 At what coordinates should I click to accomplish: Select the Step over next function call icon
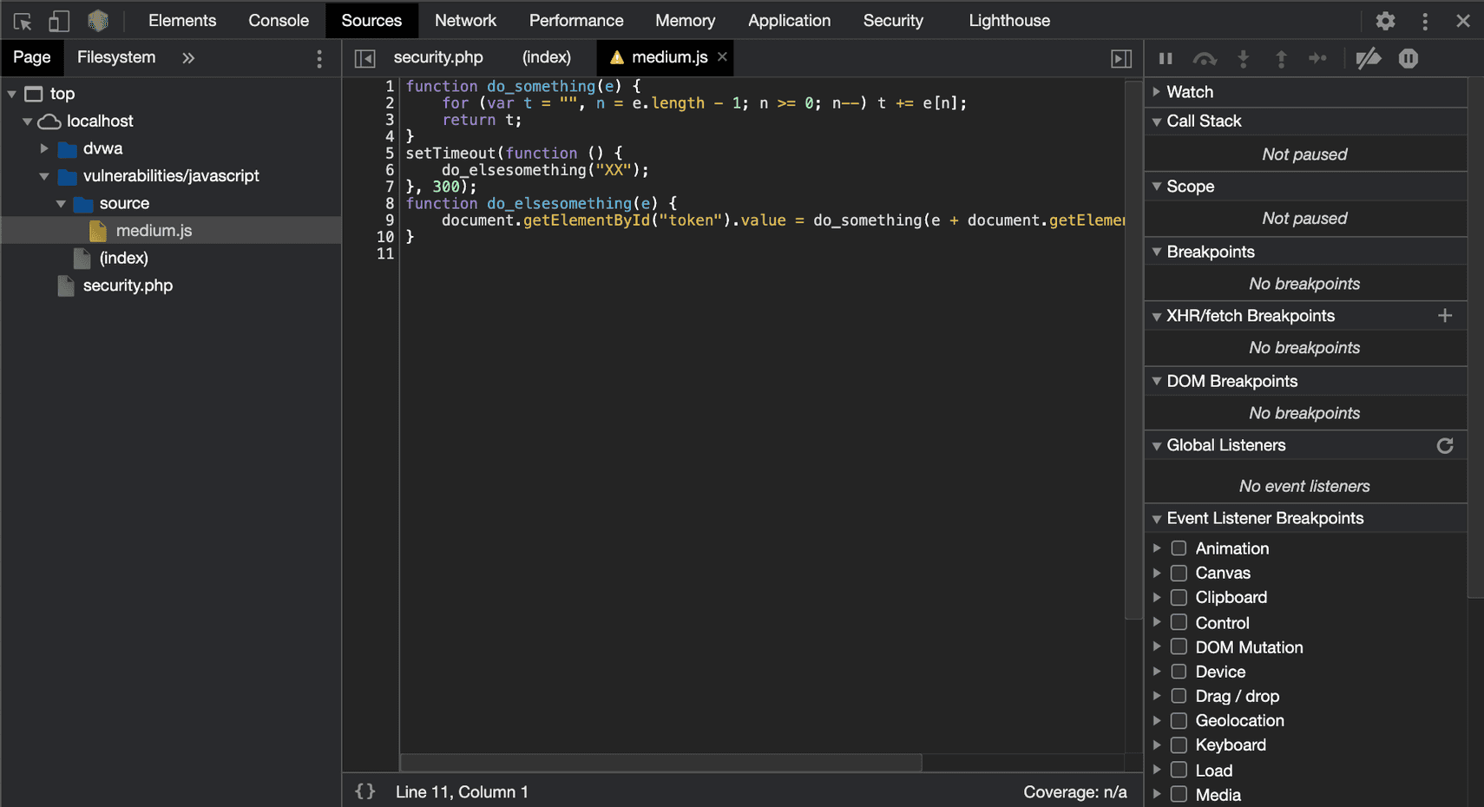[1205, 58]
